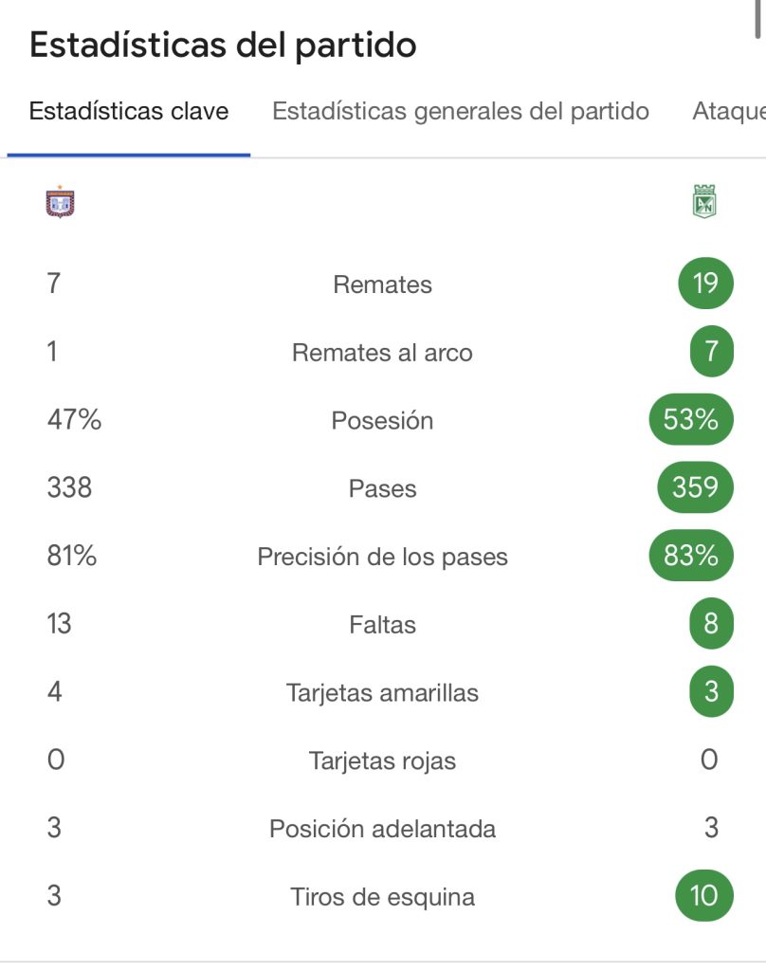Screen dimensions: 766x971
Task: Click the green 19 Remates badge
Action: [705, 284]
